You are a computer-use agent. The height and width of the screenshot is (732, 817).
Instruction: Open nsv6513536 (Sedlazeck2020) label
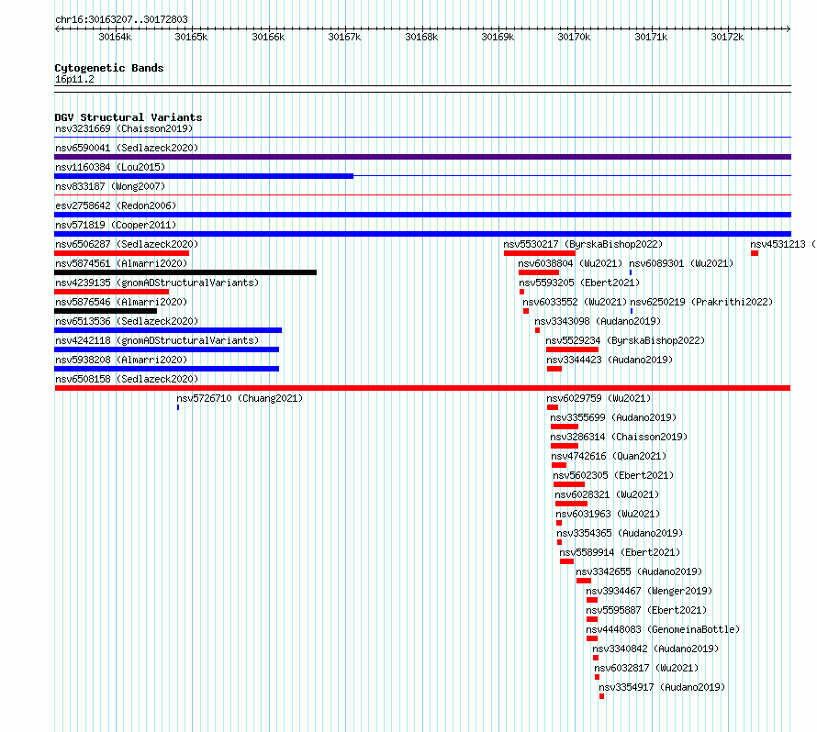(127, 321)
